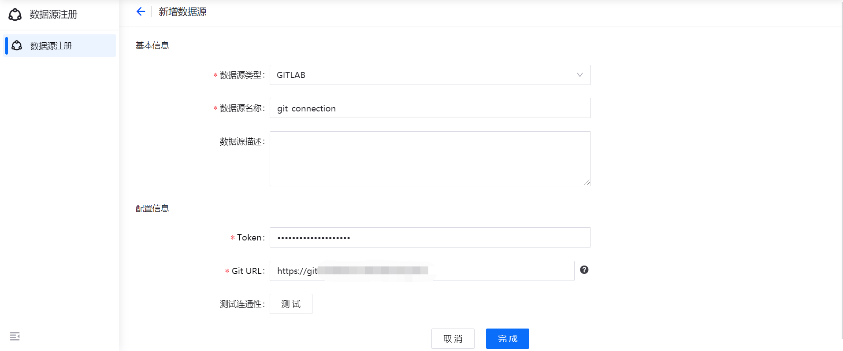Screen dimensions: 843x351
Task: Click the 取消 button
Action: click(453, 339)
